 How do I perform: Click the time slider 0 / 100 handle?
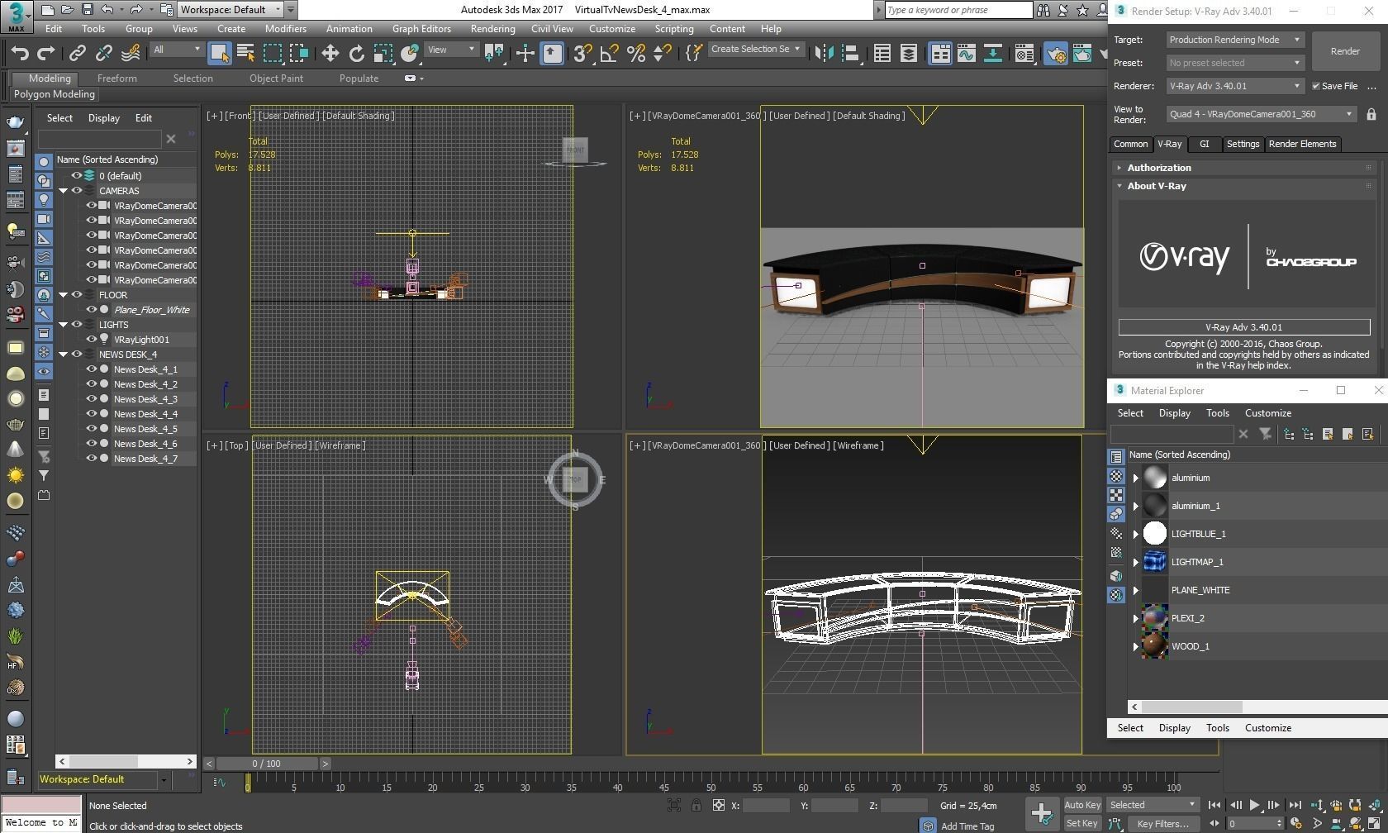pyautogui.click(x=266, y=764)
